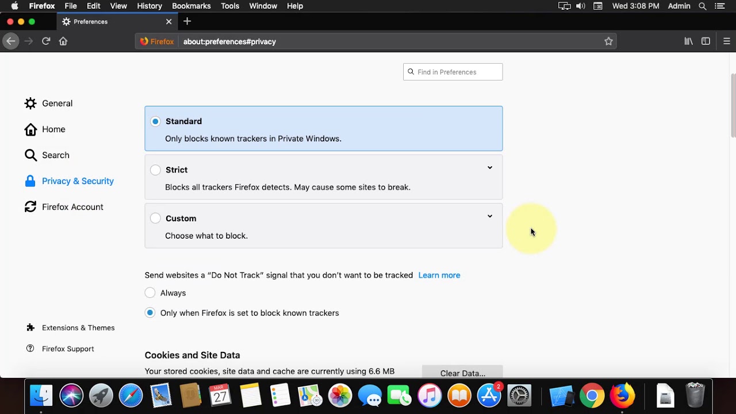Viewport: 736px width, 414px height.
Task: Open Messages from the dock
Action: click(370, 396)
